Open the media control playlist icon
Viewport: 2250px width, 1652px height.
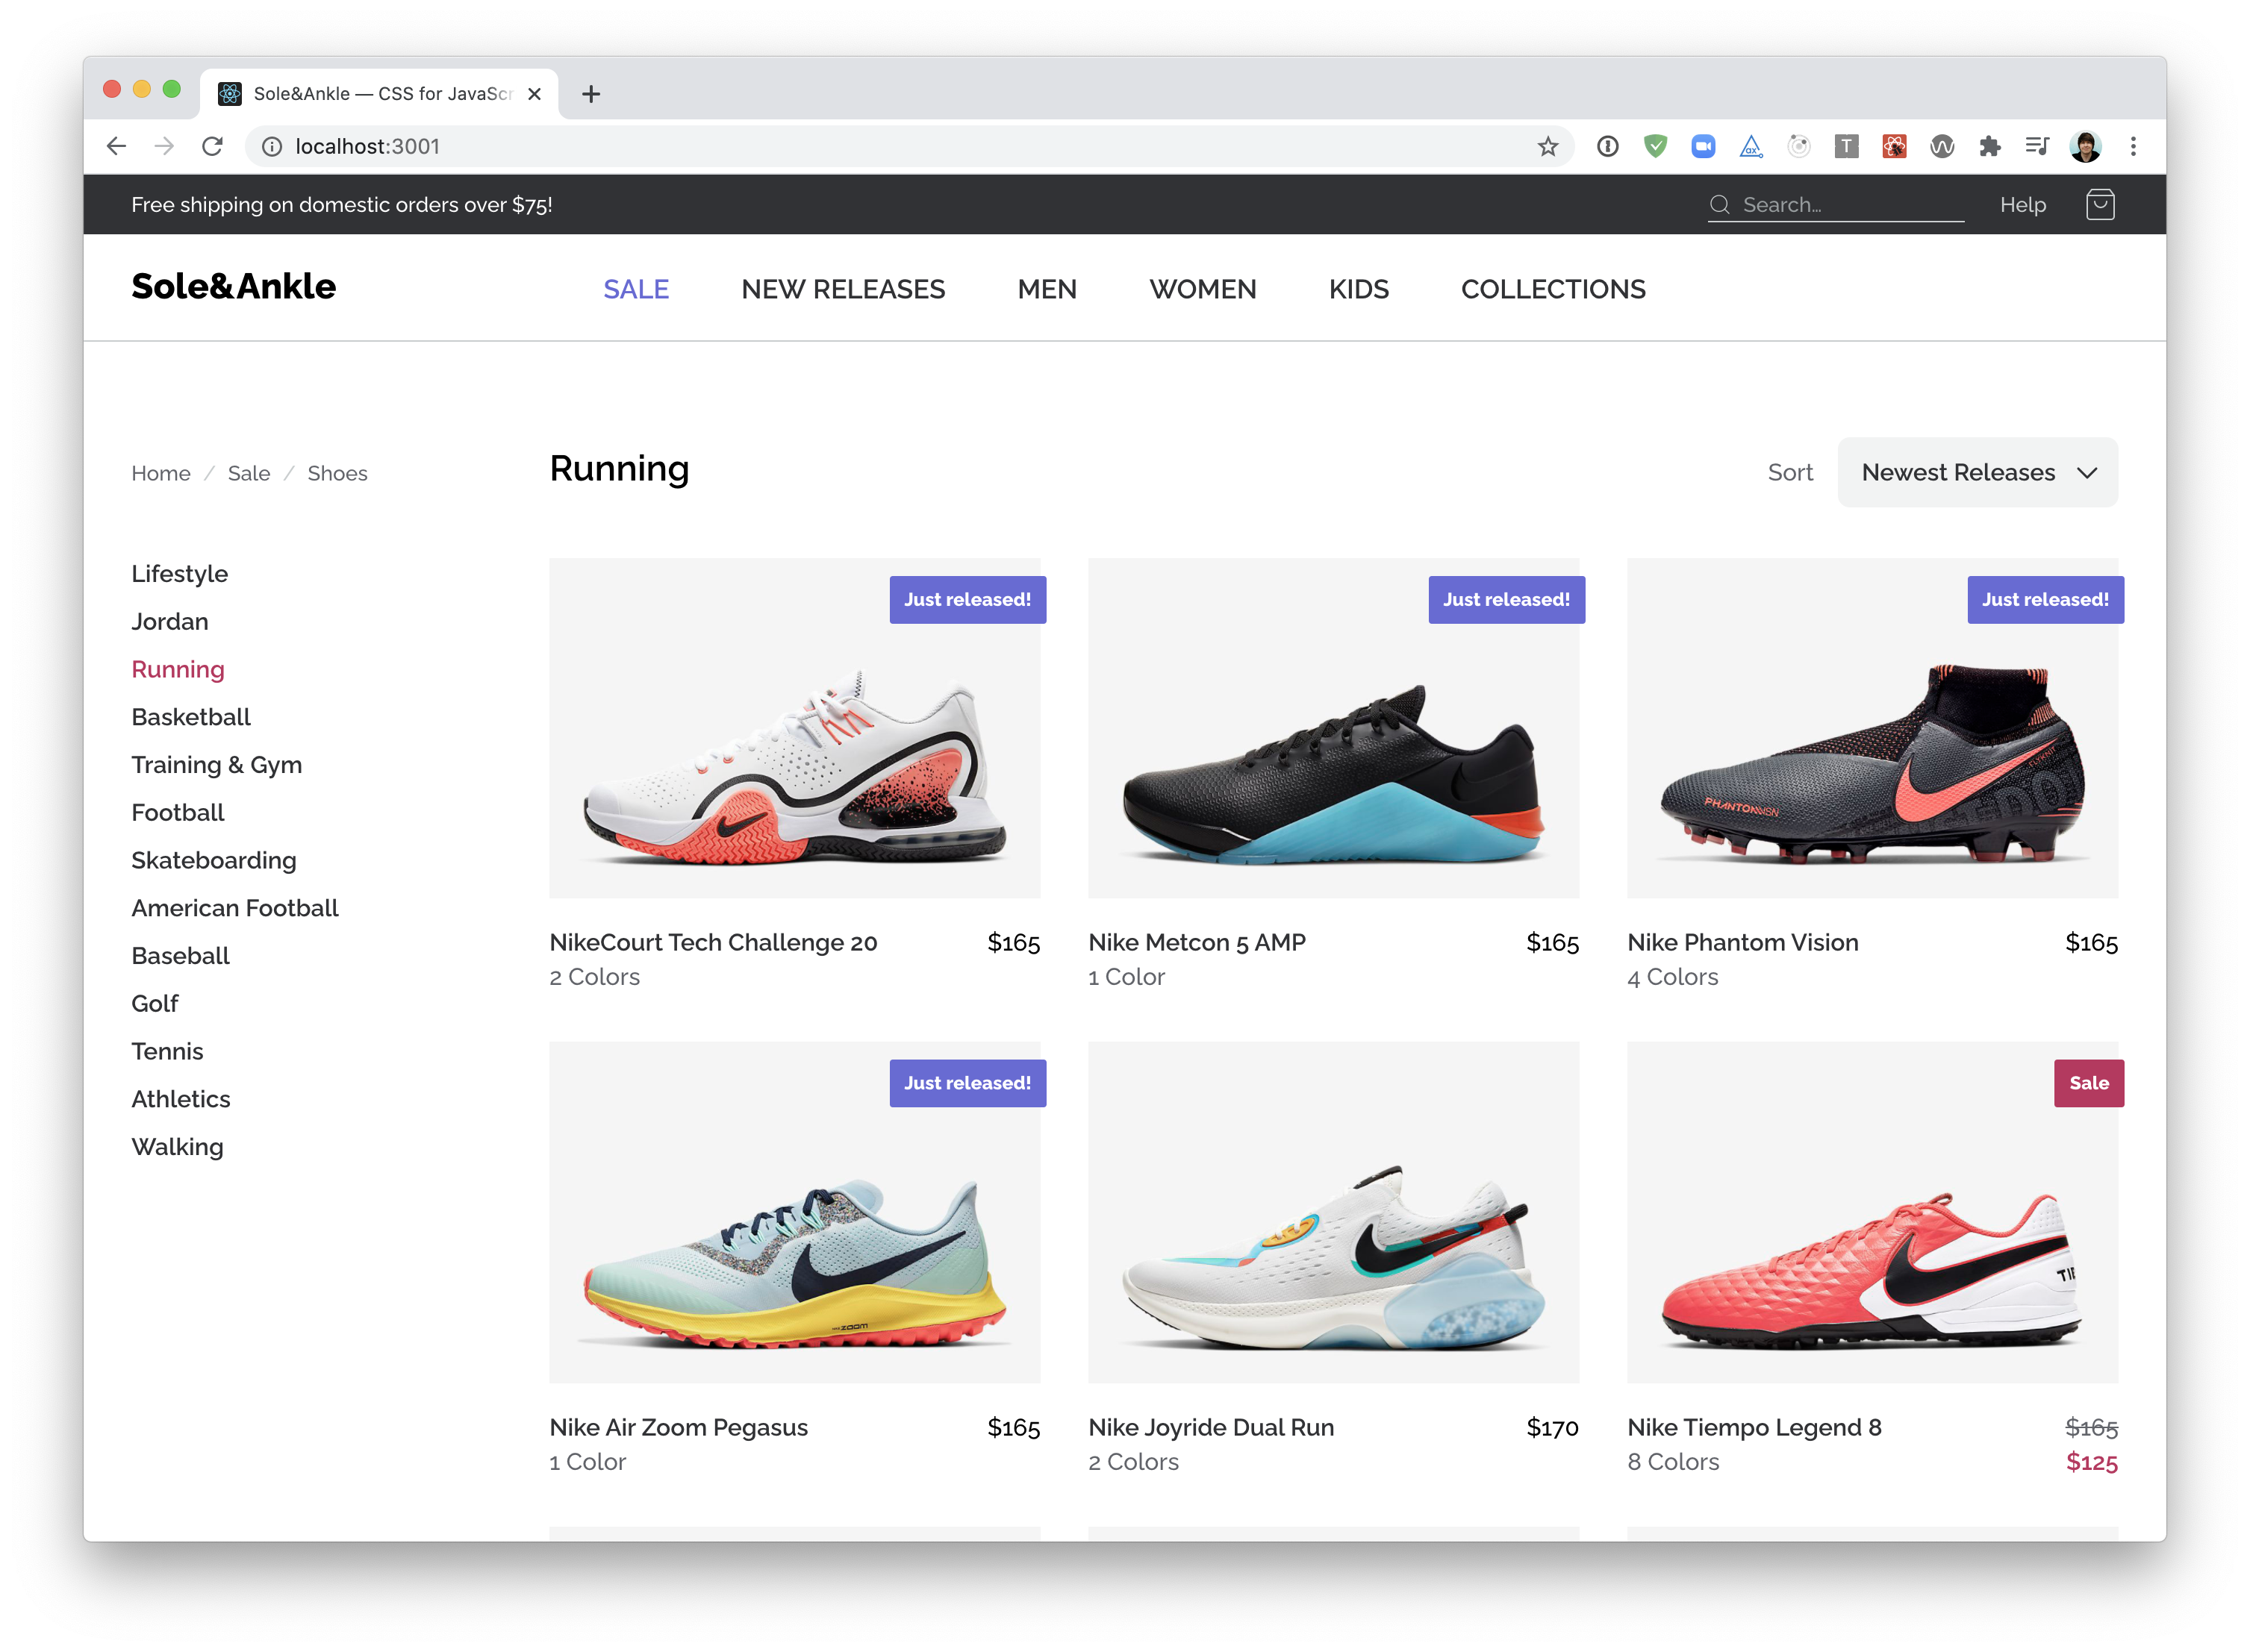(2037, 147)
